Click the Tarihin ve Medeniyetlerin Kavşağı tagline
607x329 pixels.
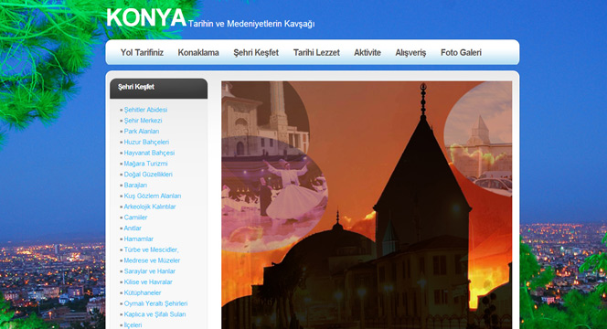[x=251, y=24]
